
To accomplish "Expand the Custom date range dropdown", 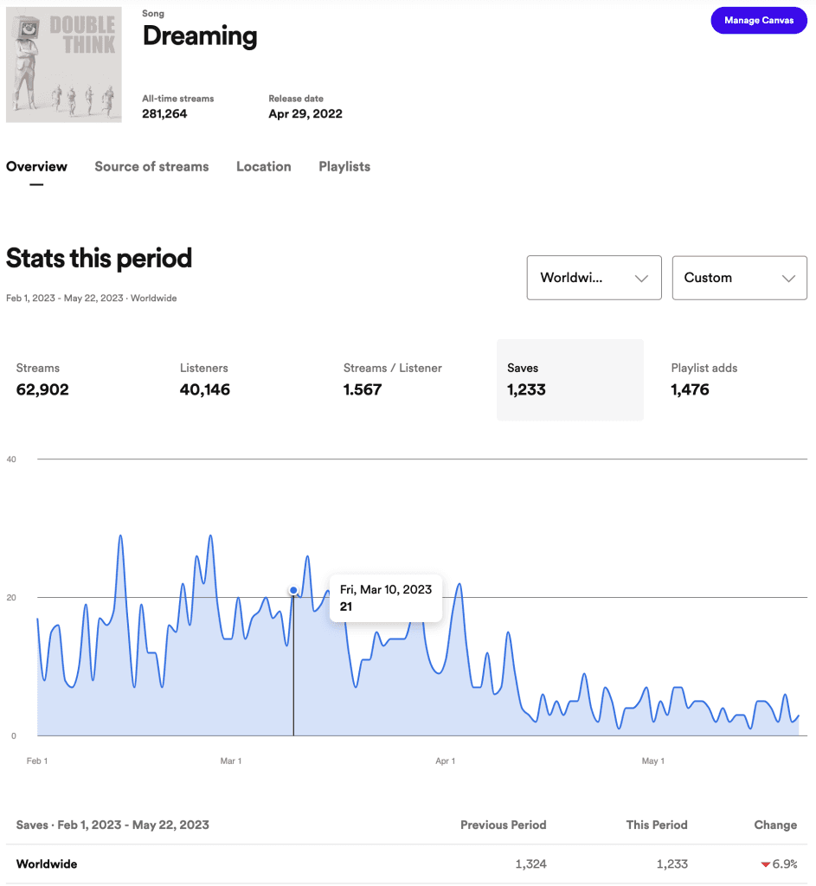I will 739,278.
